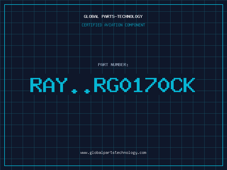Click the GLOBAL PARTS-TECHNOLOGY heading
This screenshot has width=227, height=170.
[x=113, y=16]
